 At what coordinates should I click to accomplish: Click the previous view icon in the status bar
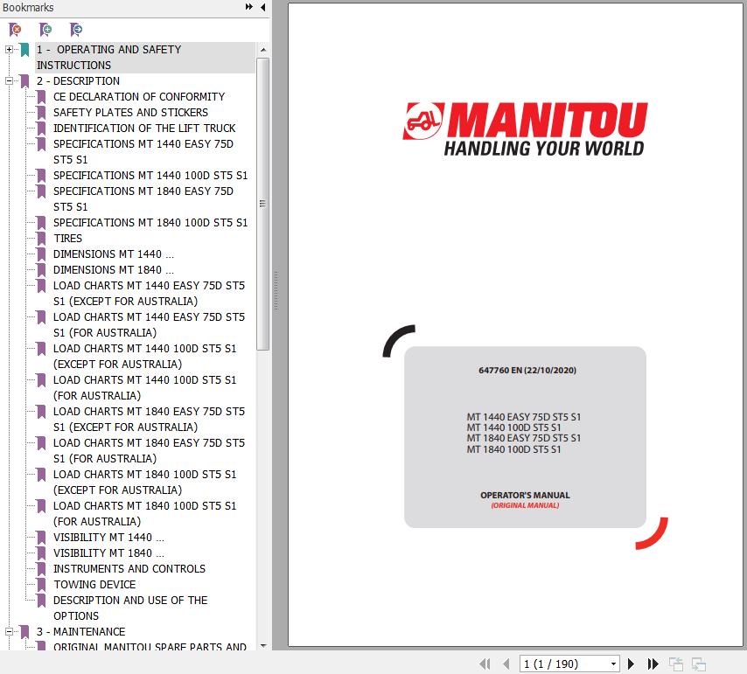675,664
